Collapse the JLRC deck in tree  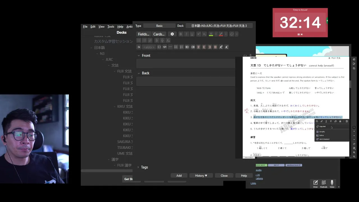[103, 59]
